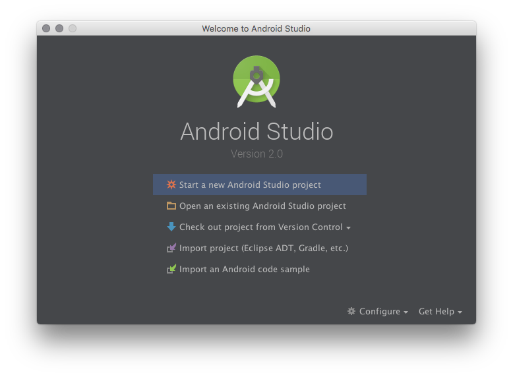The height and width of the screenshot is (377, 513).
Task: Click the Android Studio heading text
Action: (x=256, y=131)
